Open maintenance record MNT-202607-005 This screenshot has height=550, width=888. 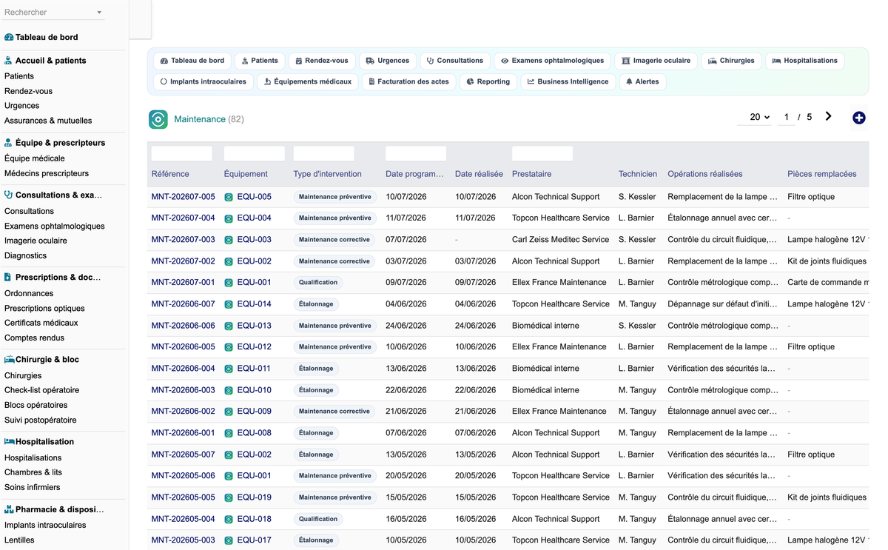[x=183, y=197]
